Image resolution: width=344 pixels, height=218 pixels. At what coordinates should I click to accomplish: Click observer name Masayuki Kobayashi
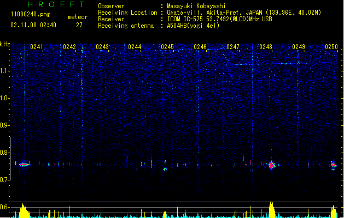(x=196, y=6)
